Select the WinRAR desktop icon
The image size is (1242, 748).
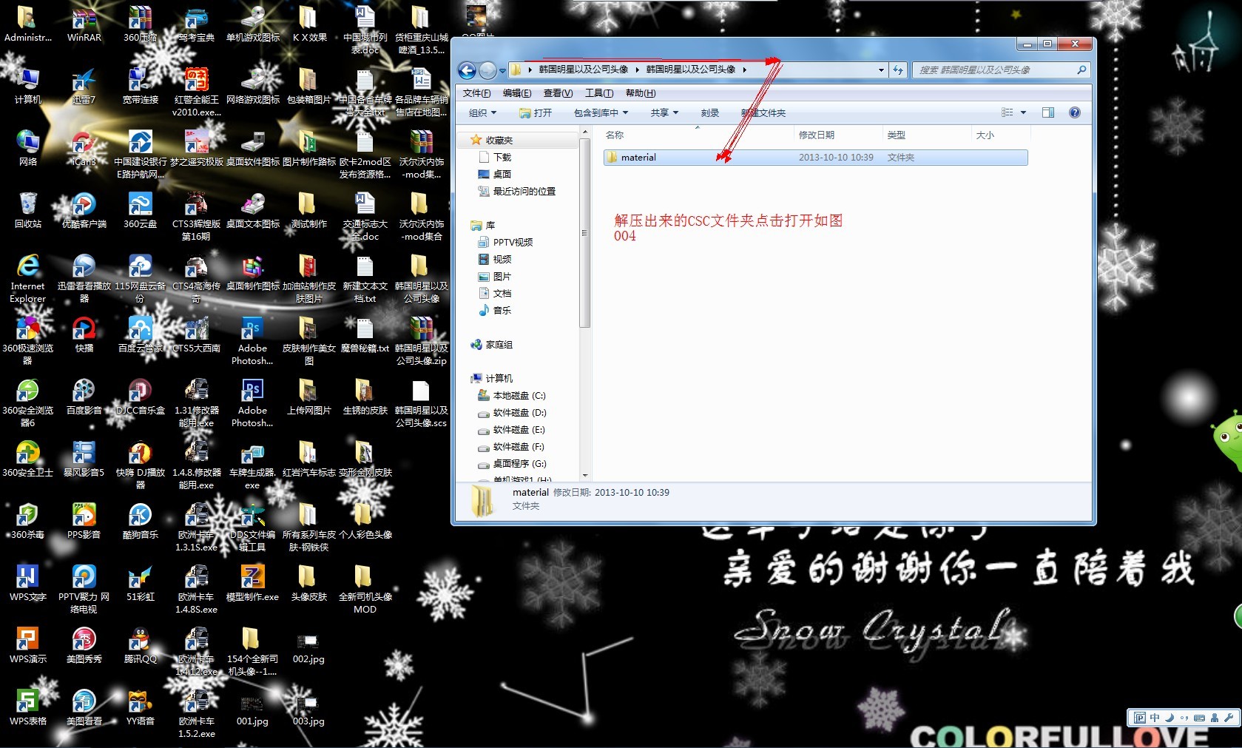point(84,23)
